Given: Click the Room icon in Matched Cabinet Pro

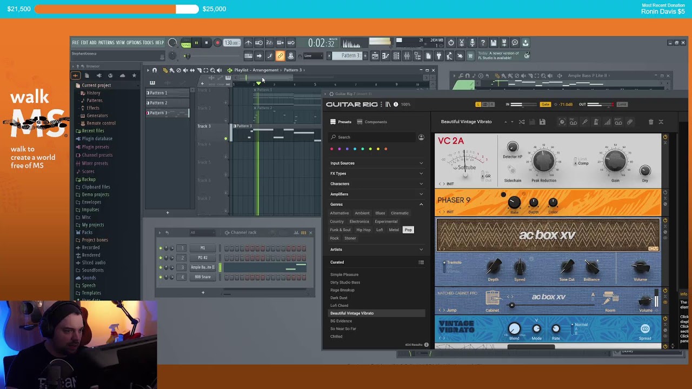Looking at the screenshot, I should [610, 299].
